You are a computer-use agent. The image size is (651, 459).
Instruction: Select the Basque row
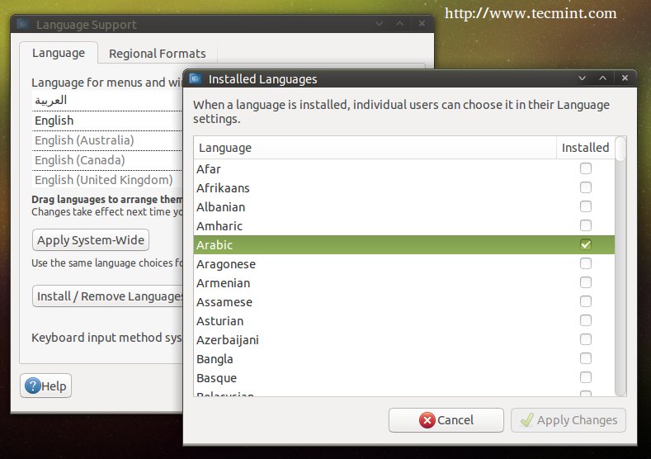pyautogui.click(x=404, y=377)
